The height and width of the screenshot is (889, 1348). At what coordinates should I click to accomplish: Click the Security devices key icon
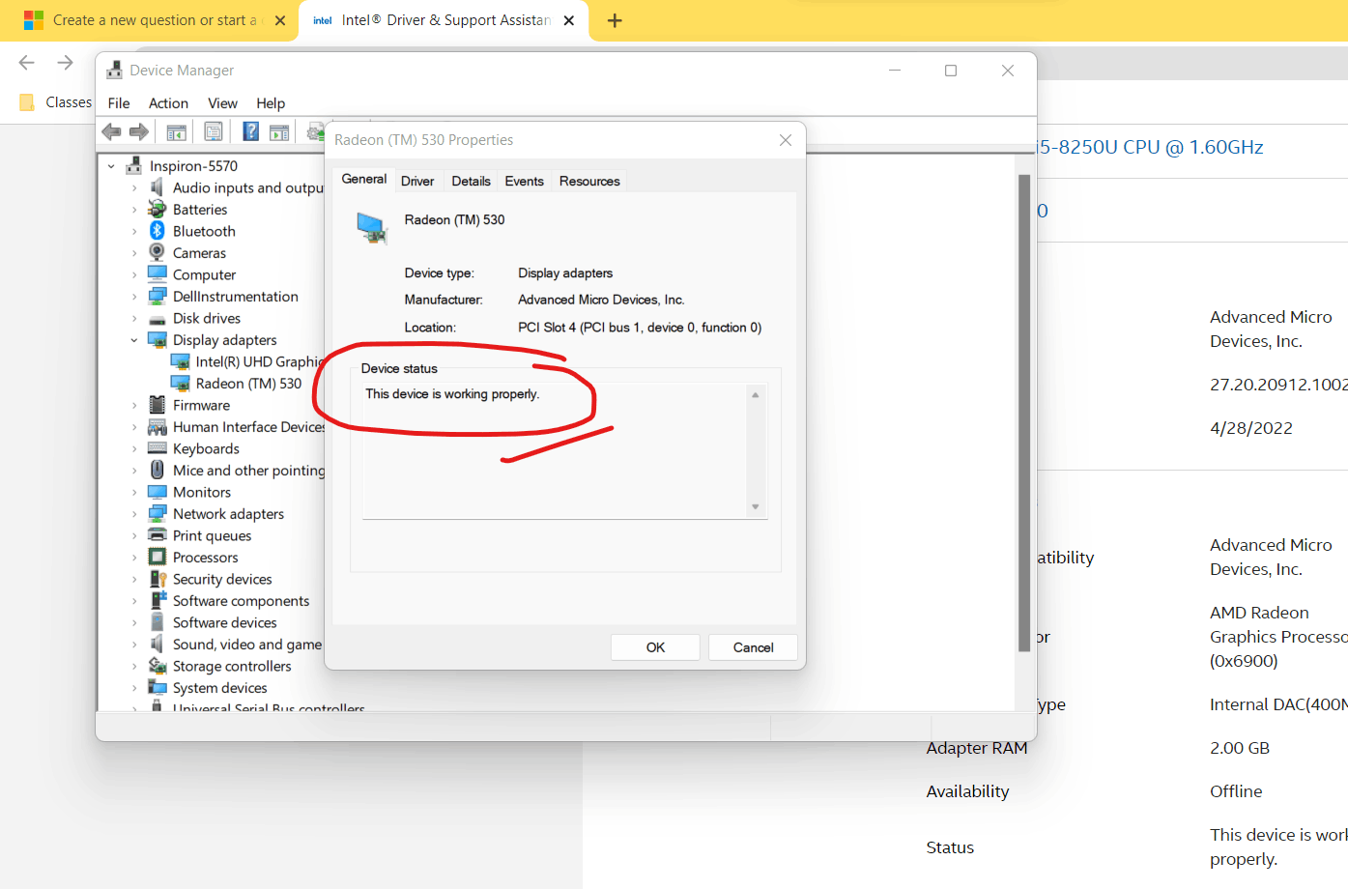pyautogui.click(x=158, y=579)
